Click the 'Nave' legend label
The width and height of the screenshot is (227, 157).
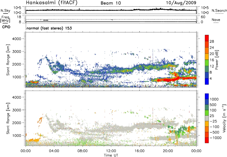216,20
